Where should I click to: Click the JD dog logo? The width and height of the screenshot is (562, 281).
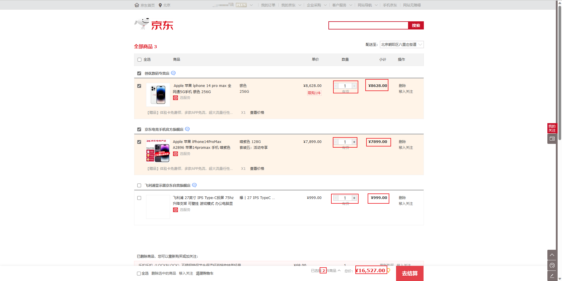point(142,24)
